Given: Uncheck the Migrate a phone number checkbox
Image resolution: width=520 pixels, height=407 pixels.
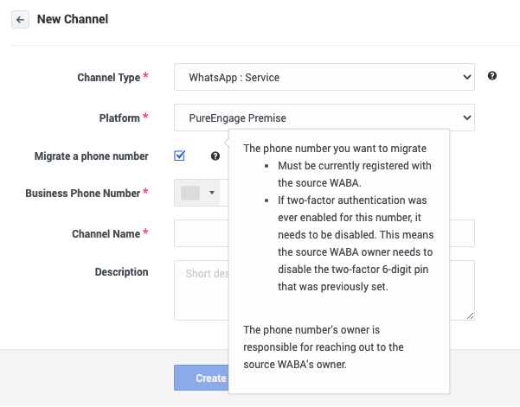Looking at the screenshot, I should pyautogui.click(x=180, y=156).
